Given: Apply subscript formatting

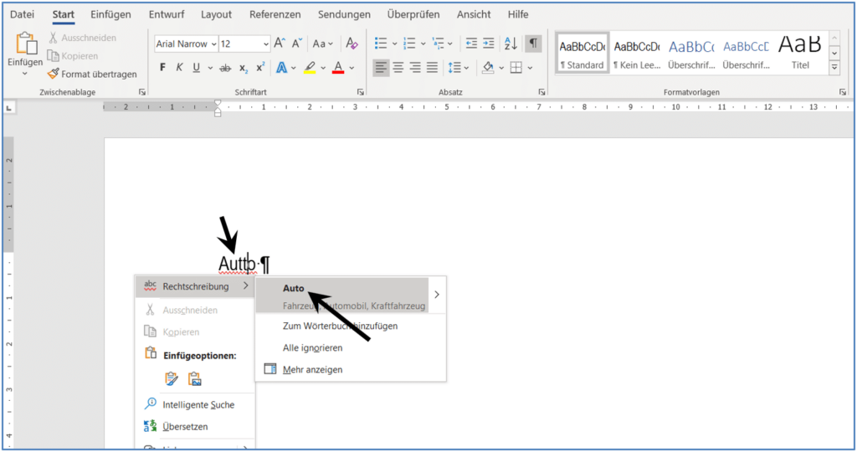Looking at the screenshot, I should (x=244, y=68).
